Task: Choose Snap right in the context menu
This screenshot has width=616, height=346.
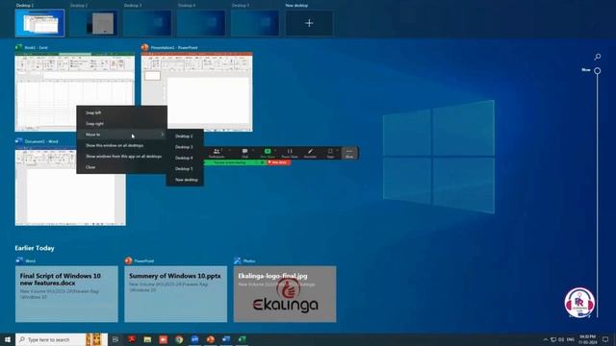Action: pyautogui.click(x=122, y=124)
